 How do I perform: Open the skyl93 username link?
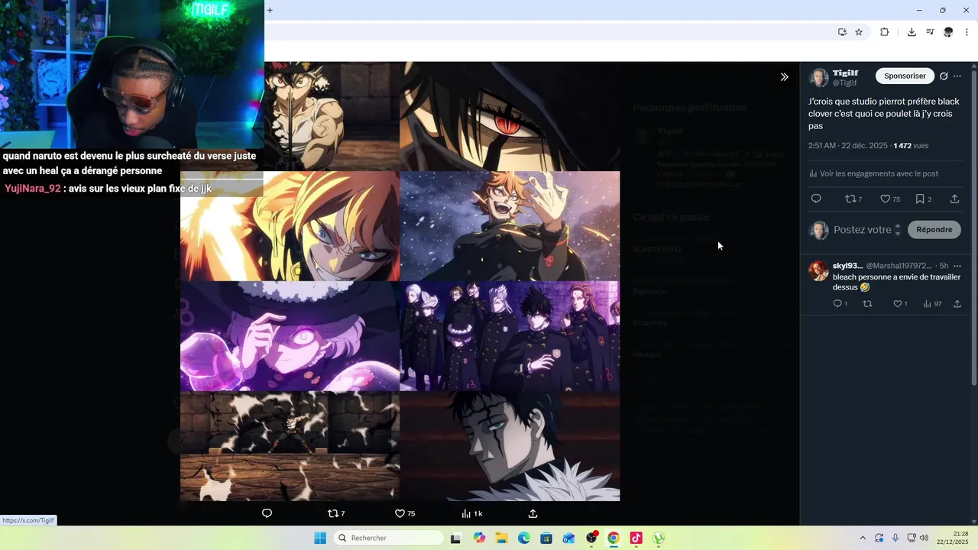click(x=847, y=266)
